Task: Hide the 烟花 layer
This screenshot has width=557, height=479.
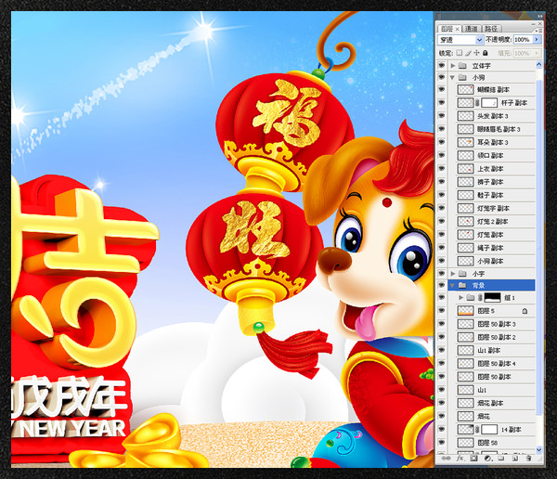Action: pos(442,416)
